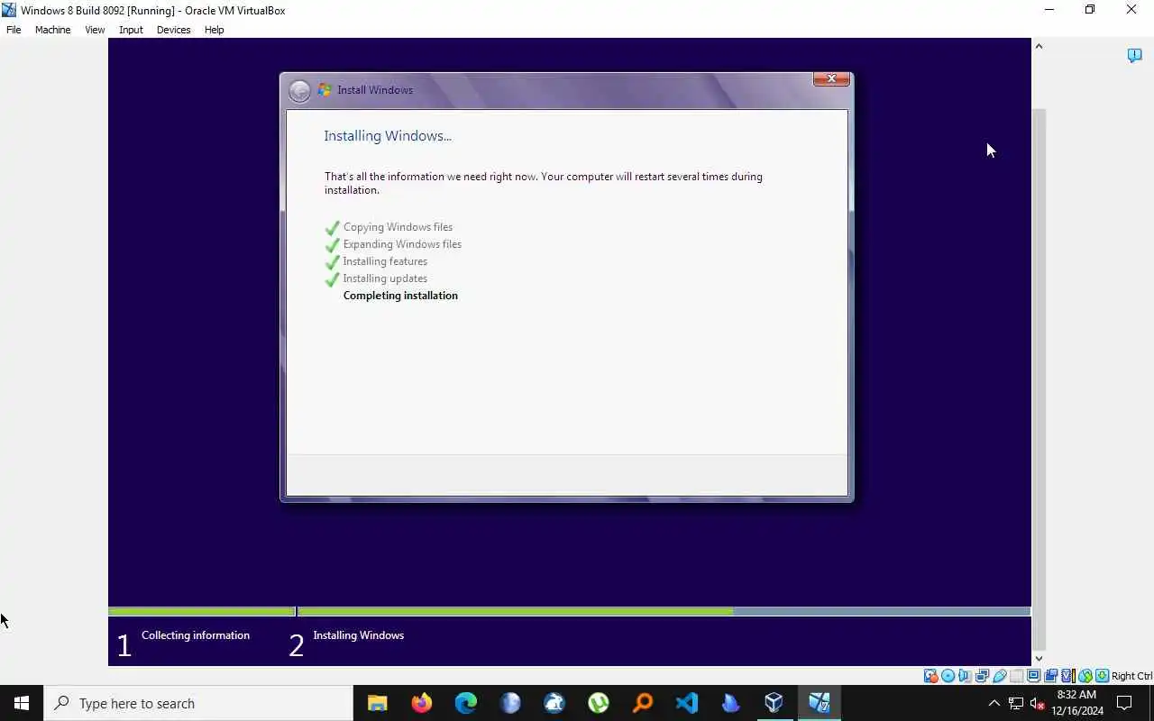
Task: Launch Microsoft Edge from the taskbar
Action: pyautogui.click(x=465, y=703)
